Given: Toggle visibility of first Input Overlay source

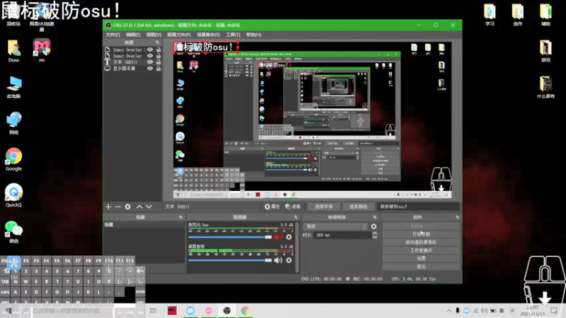Looking at the screenshot, I should pos(150,49).
